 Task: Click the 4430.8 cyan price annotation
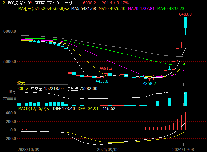(102, 81)
